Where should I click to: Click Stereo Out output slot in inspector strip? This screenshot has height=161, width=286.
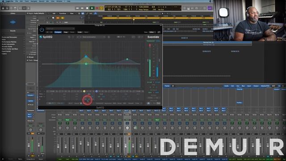pyautogui.click(x=30, y=121)
